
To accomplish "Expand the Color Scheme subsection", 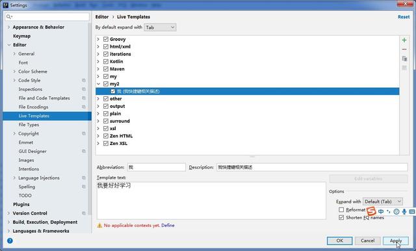I will coord(14,72).
